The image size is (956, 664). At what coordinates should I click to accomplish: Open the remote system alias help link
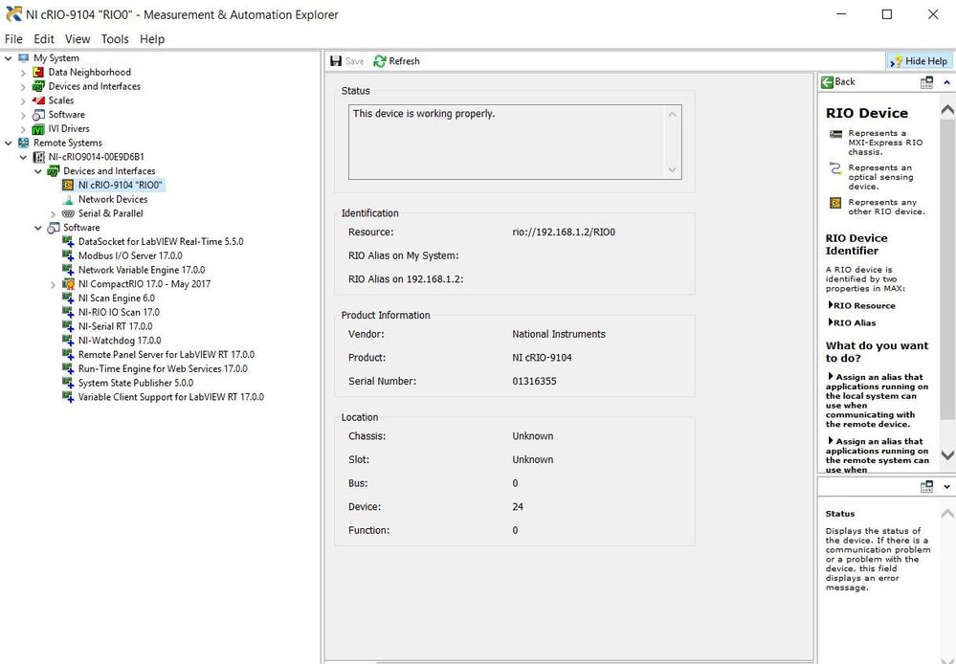(878, 455)
